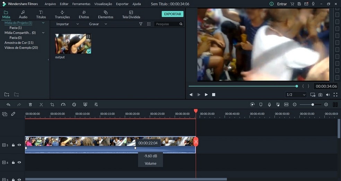Stop the preview playback
The width and height of the screenshot is (341, 181).
[213, 95]
